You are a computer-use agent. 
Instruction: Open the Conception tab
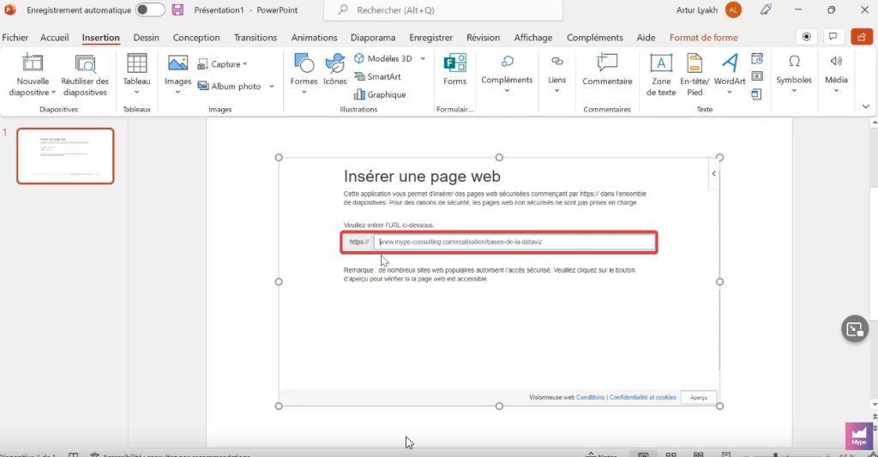tap(196, 38)
